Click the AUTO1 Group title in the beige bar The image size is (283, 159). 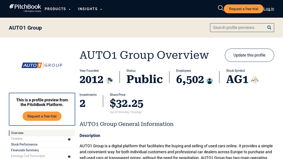[25, 28]
